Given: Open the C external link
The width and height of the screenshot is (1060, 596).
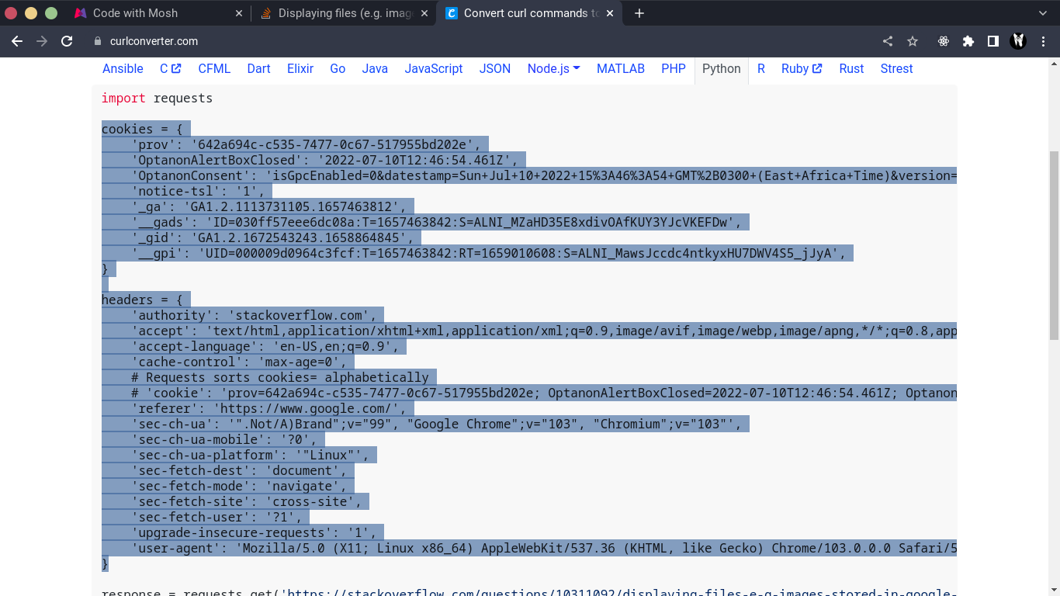Looking at the screenshot, I should point(170,68).
